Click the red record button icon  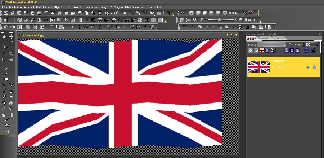[251, 13]
